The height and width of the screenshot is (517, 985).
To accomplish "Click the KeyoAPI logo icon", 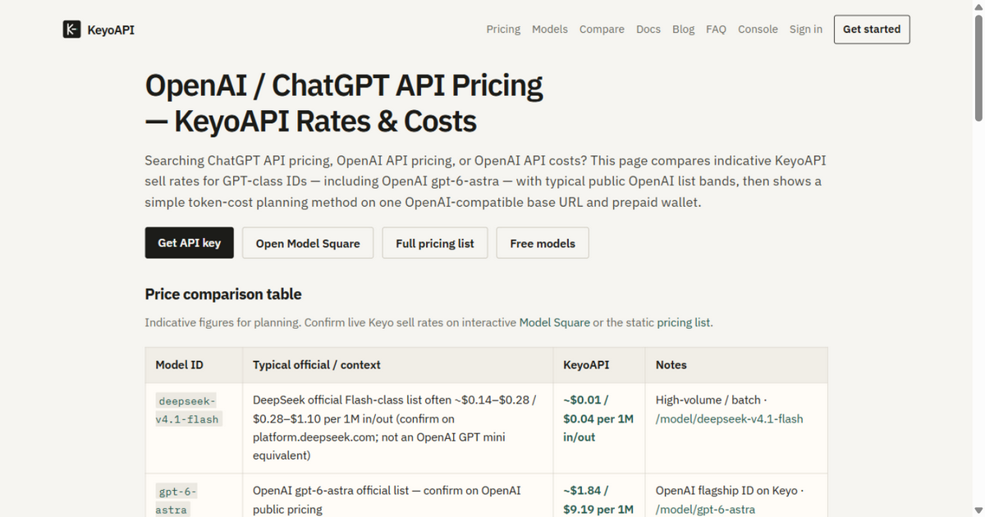I will pyautogui.click(x=71, y=30).
